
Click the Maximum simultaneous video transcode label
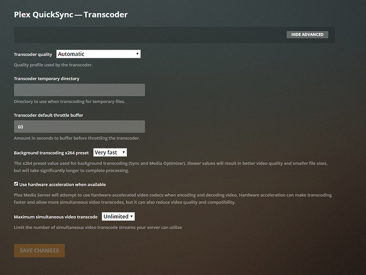(x=56, y=217)
